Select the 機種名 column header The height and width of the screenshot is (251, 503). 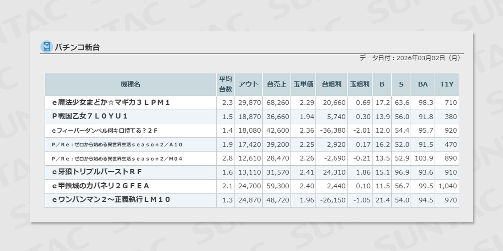pos(130,84)
